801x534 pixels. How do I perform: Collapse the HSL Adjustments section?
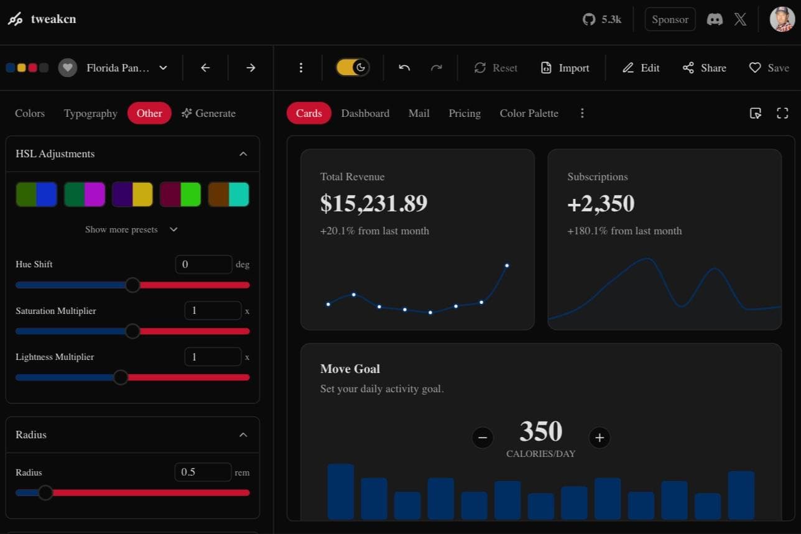[x=243, y=154]
